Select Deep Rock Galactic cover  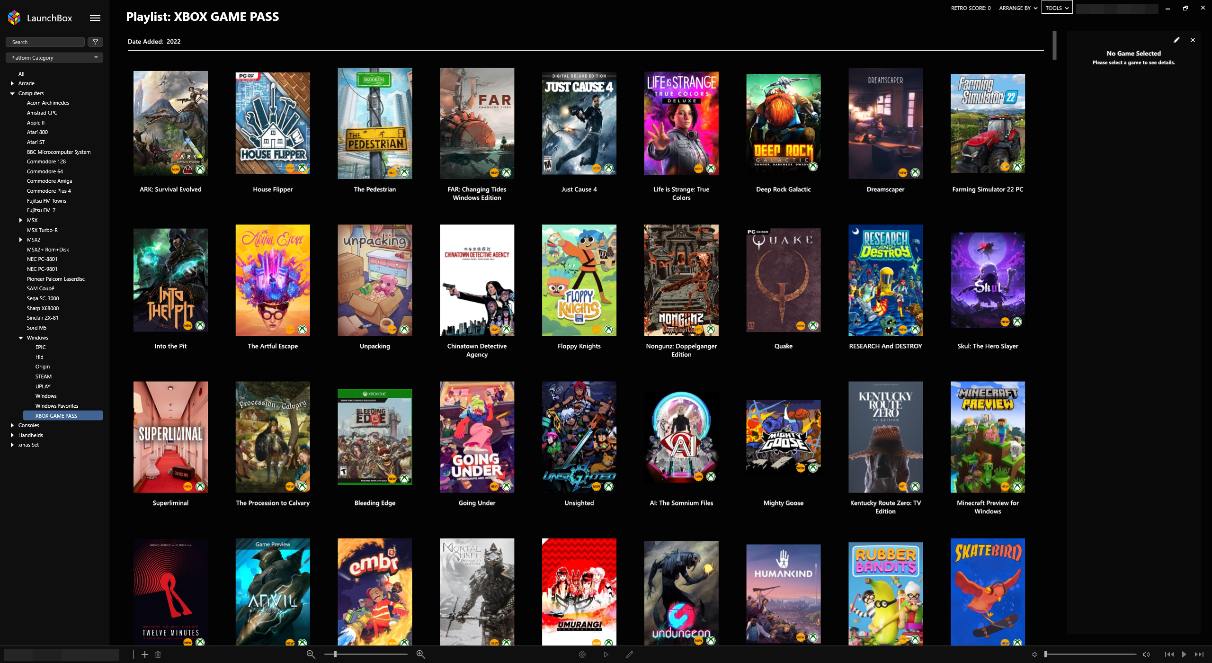click(784, 123)
